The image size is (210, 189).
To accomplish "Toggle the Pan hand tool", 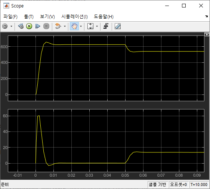I will 74,26.
